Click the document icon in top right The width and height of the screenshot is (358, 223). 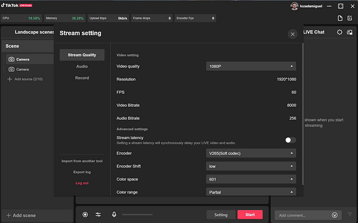(x=340, y=18)
